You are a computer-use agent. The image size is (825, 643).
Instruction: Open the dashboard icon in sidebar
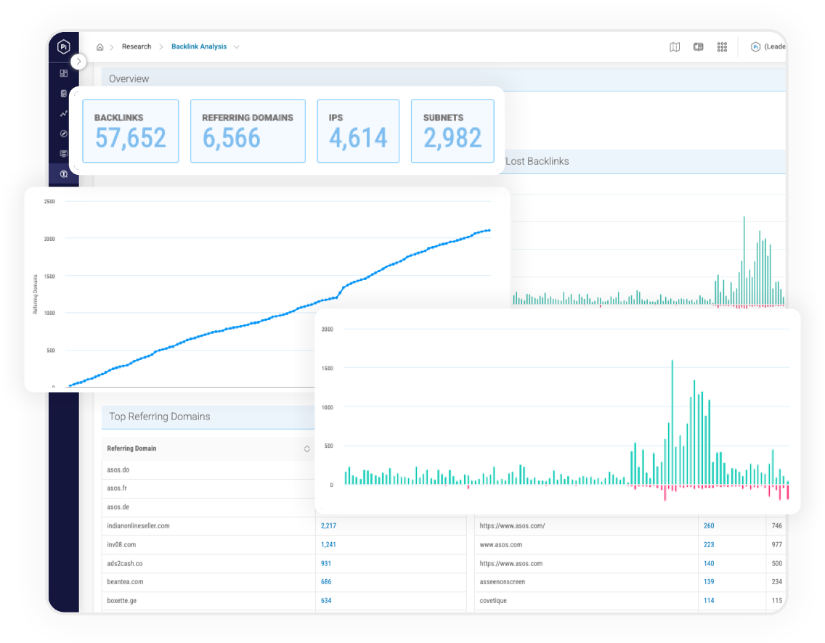[x=64, y=73]
